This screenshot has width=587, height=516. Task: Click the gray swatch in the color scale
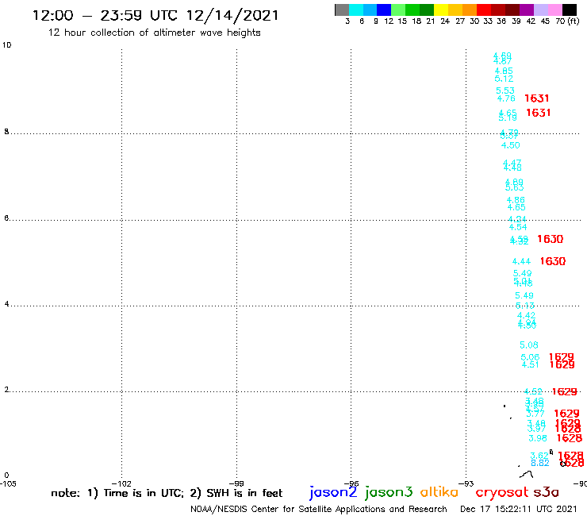pyautogui.click(x=342, y=10)
